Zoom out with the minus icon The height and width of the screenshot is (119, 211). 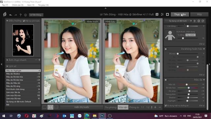tap(160, 107)
